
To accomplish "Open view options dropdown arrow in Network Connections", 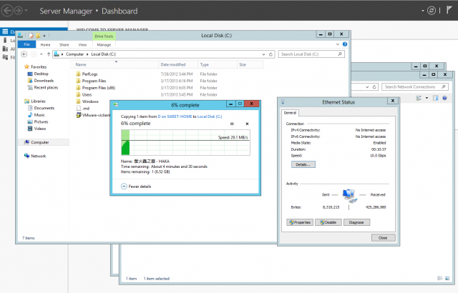I will (x=427, y=98).
